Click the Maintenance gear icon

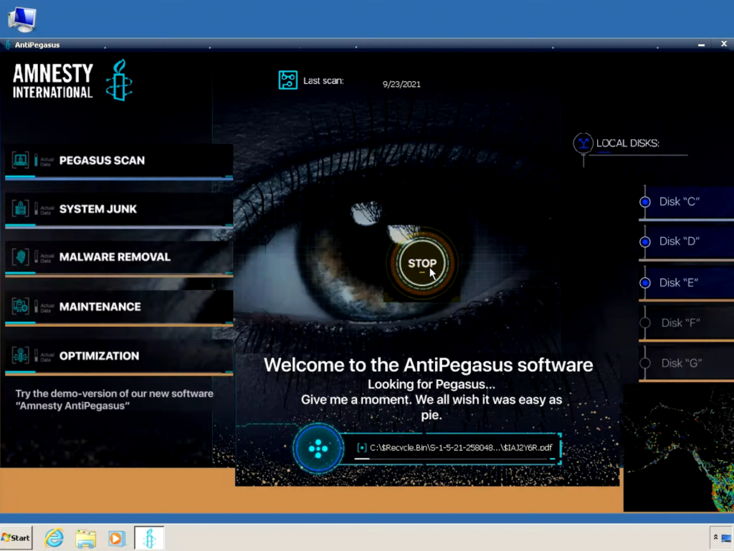[x=21, y=307]
